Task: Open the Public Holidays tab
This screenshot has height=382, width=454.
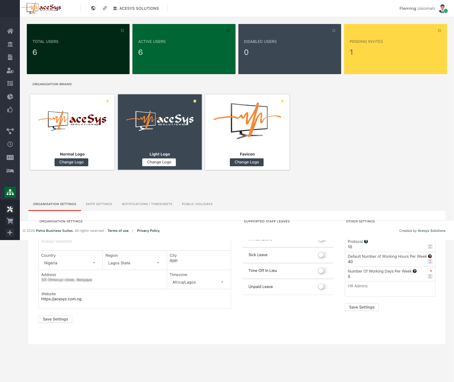Action: [x=197, y=204]
